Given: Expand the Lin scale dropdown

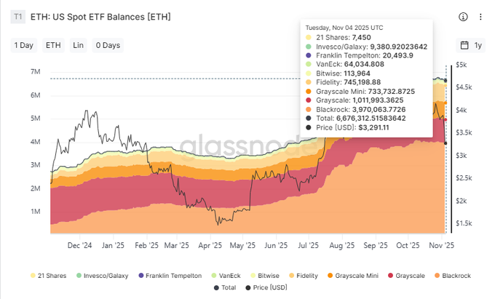Looking at the screenshot, I should pyautogui.click(x=78, y=45).
